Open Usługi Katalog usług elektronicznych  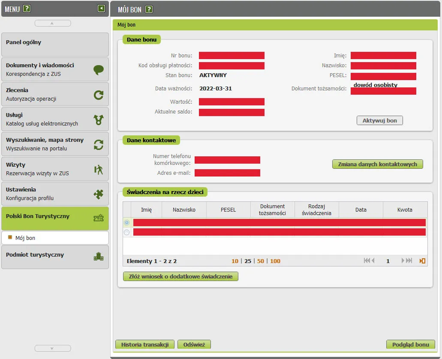tap(55, 119)
